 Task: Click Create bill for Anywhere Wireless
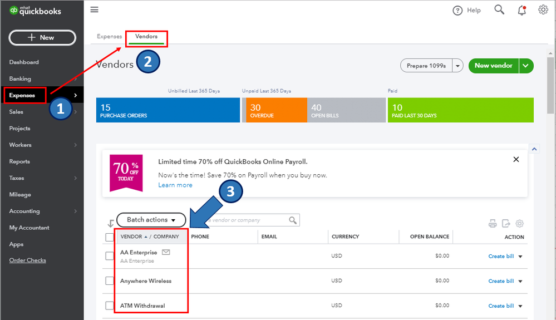pyautogui.click(x=501, y=281)
